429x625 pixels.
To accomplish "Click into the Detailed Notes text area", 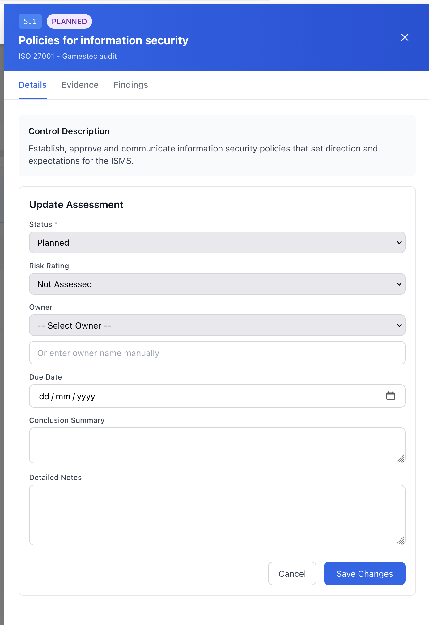I will point(217,515).
